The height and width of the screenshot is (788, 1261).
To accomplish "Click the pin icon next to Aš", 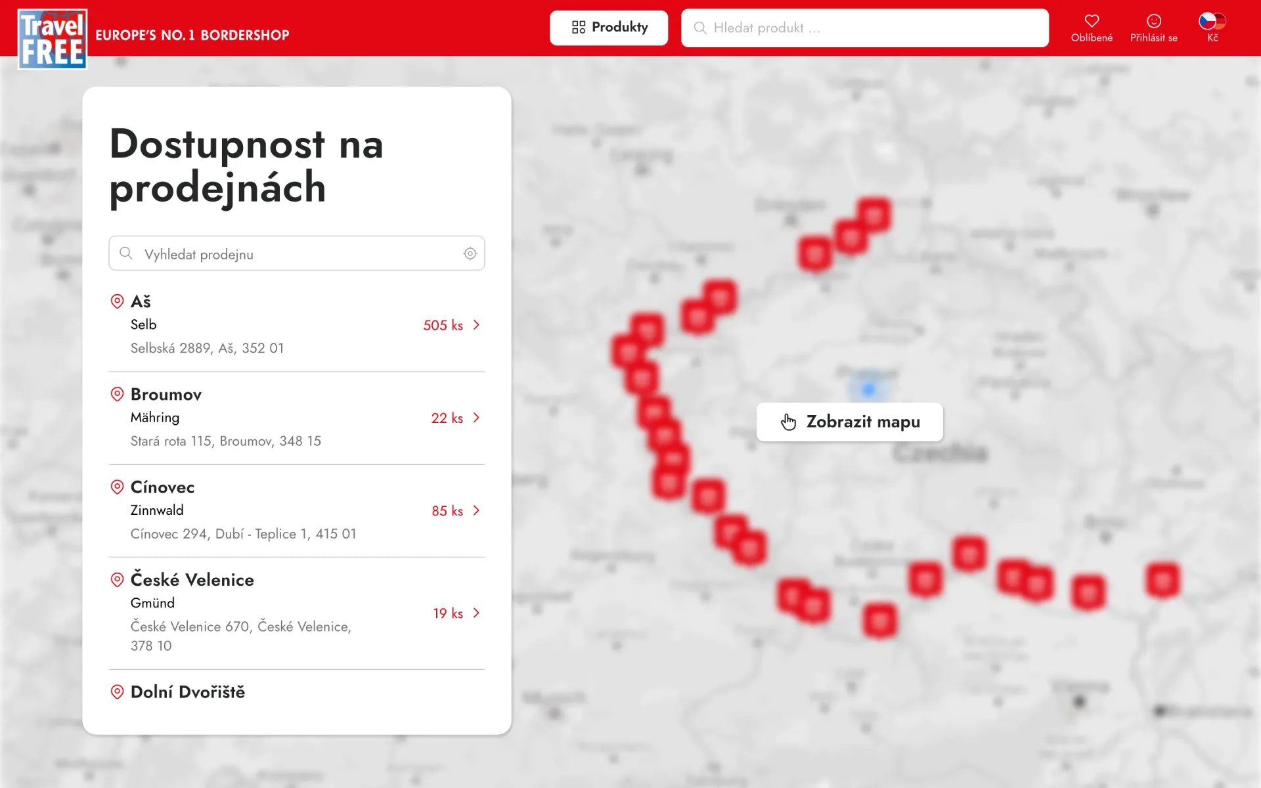I will click(117, 301).
